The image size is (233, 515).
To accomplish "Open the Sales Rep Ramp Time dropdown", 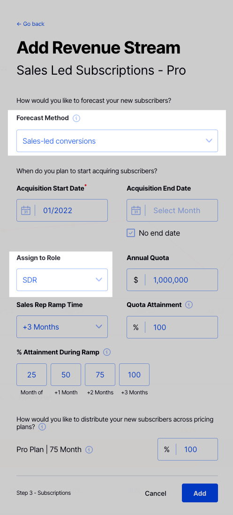I will coord(62,327).
